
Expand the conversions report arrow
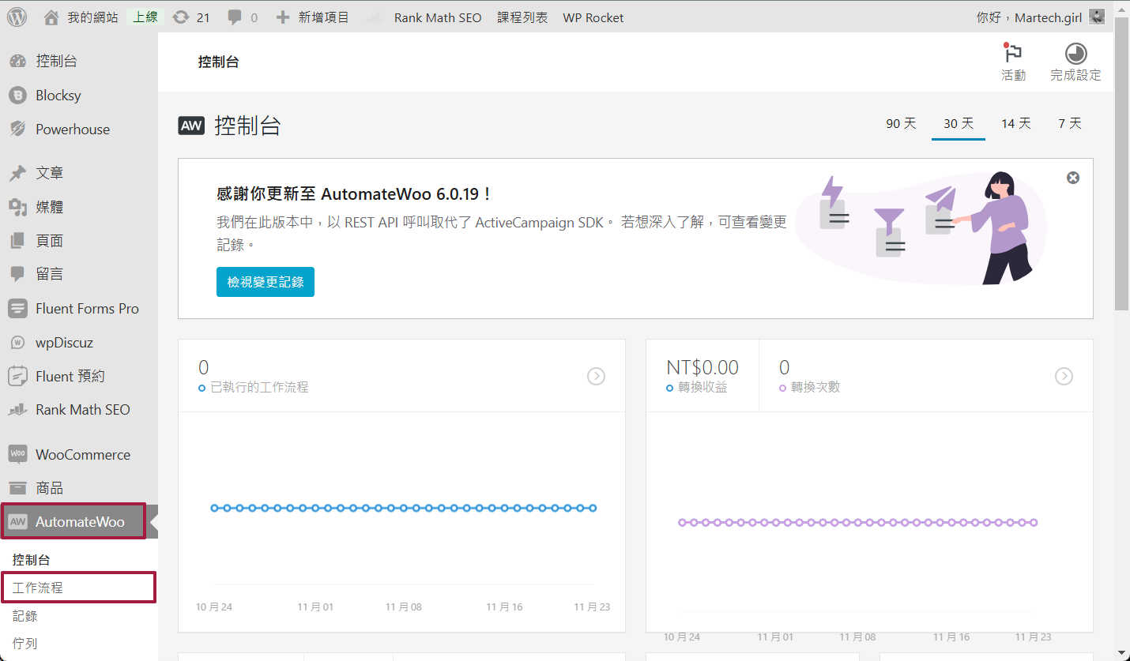(x=1064, y=377)
